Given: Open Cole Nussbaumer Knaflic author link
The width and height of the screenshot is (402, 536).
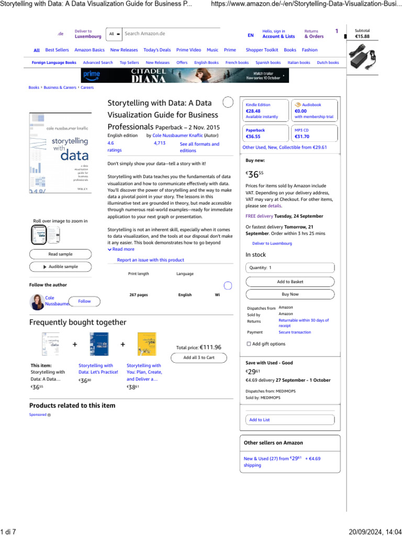Looking at the screenshot, I should 177,136.
